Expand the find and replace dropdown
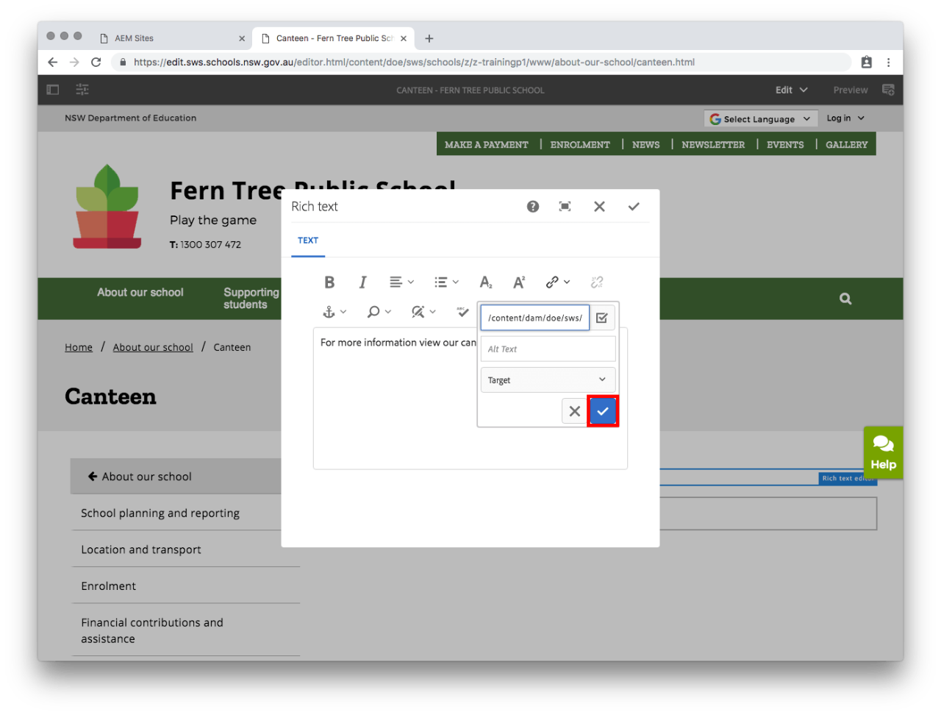 379,312
